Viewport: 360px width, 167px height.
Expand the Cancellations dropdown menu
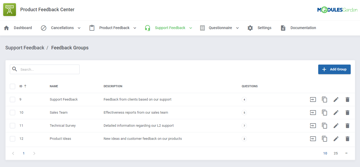point(79,28)
